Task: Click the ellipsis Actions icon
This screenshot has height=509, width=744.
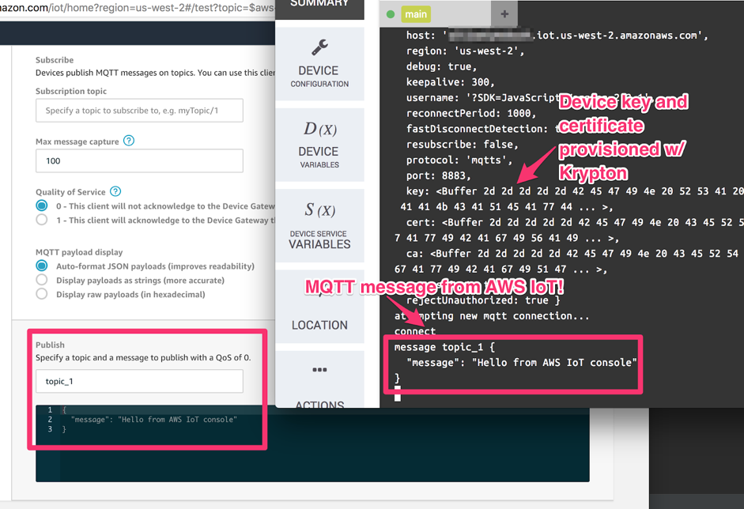Action: pos(319,370)
